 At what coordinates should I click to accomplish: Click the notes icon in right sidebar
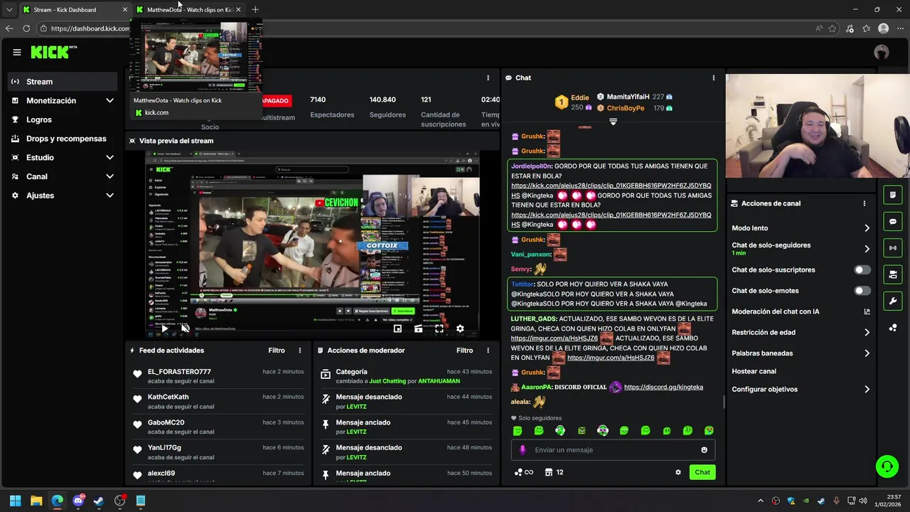click(893, 195)
